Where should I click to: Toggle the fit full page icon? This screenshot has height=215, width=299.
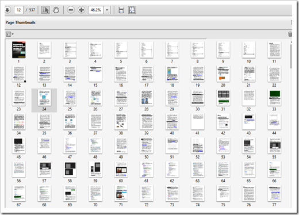(x=132, y=10)
